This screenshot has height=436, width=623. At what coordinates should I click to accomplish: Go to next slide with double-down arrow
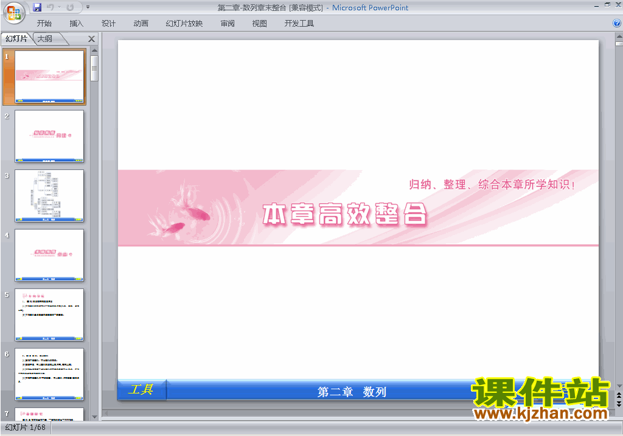coord(619,403)
